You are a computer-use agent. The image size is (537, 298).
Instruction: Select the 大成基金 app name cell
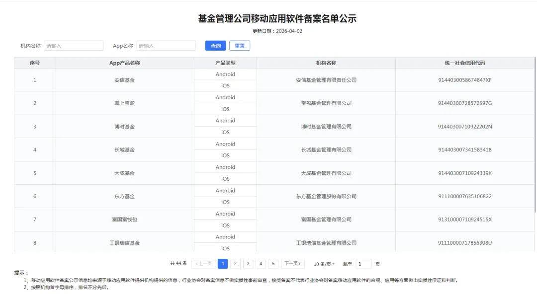click(125, 173)
